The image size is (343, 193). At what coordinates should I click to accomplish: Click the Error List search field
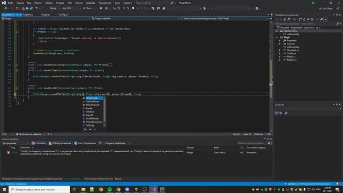point(252,143)
